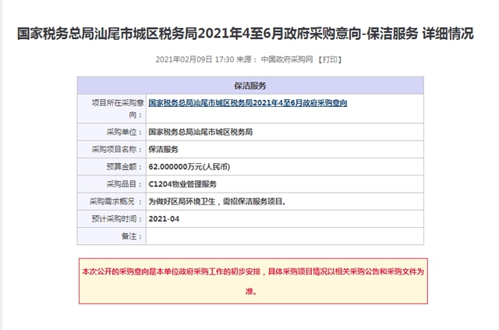
Task: Click the 【打印】 print link
Action: pyautogui.click(x=328, y=59)
